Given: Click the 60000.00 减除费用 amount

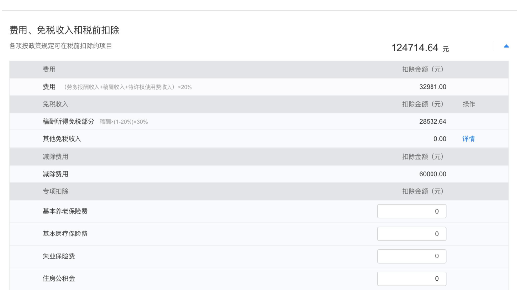Looking at the screenshot, I should click(432, 174).
